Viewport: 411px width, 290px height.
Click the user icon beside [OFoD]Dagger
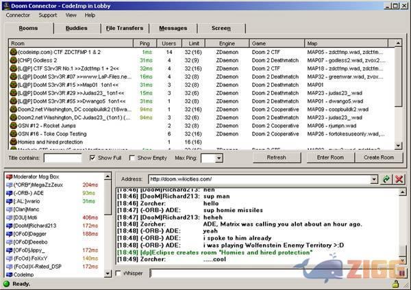[x=9, y=234]
